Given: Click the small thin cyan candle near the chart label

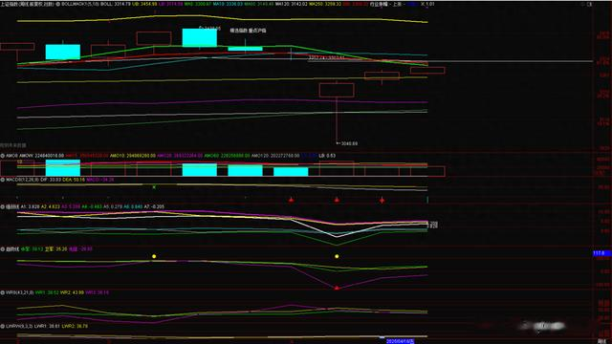Looking at the screenshot, I should [245, 49].
